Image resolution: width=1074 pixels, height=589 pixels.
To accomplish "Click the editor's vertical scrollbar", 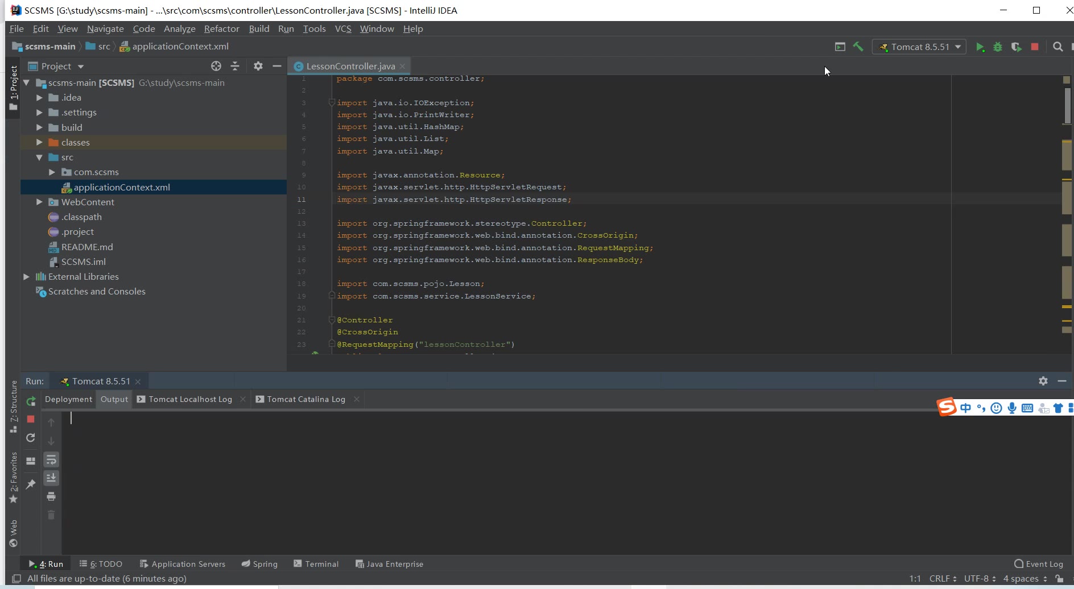I will (1067, 106).
